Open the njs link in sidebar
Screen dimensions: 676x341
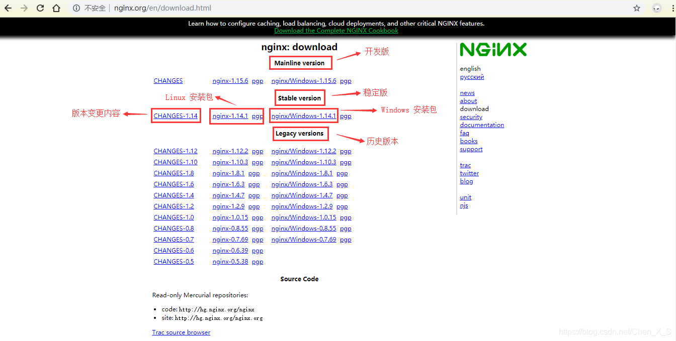(x=464, y=205)
